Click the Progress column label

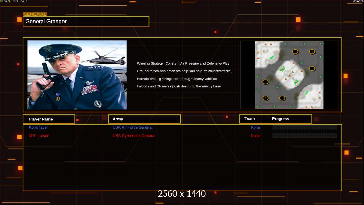(x=280, y=119)
